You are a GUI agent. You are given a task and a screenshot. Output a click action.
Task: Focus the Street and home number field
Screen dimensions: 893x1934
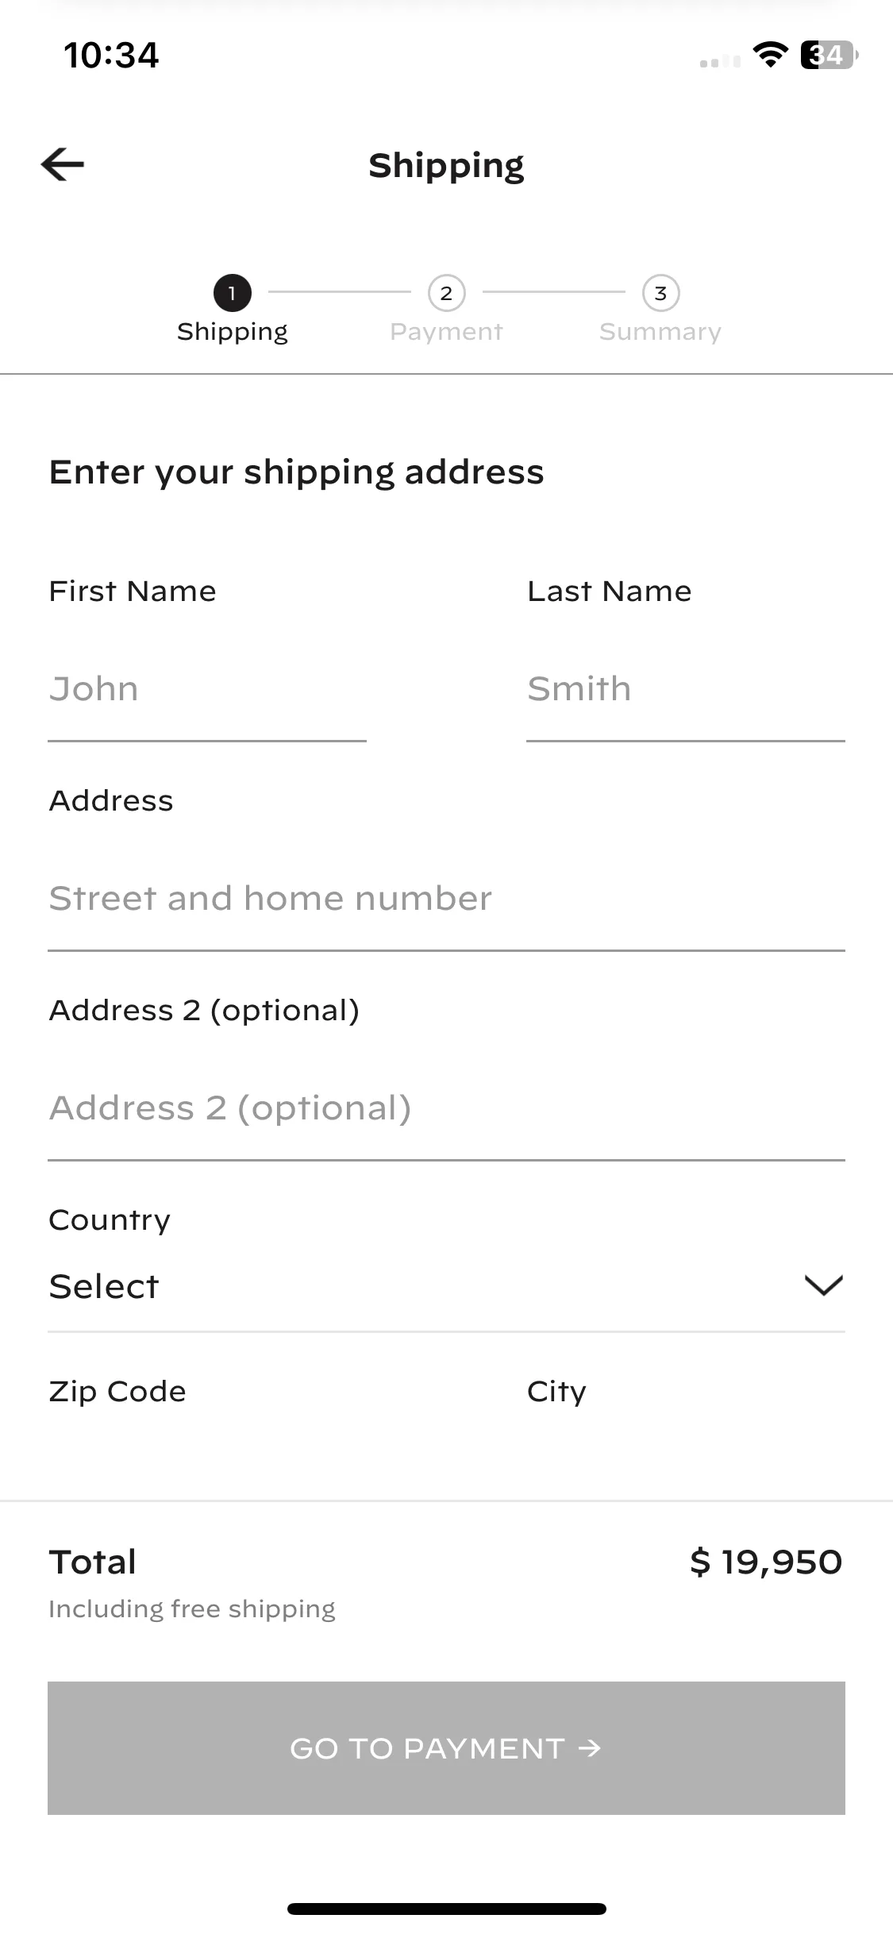pyautogui.click(x=446, y=899)
